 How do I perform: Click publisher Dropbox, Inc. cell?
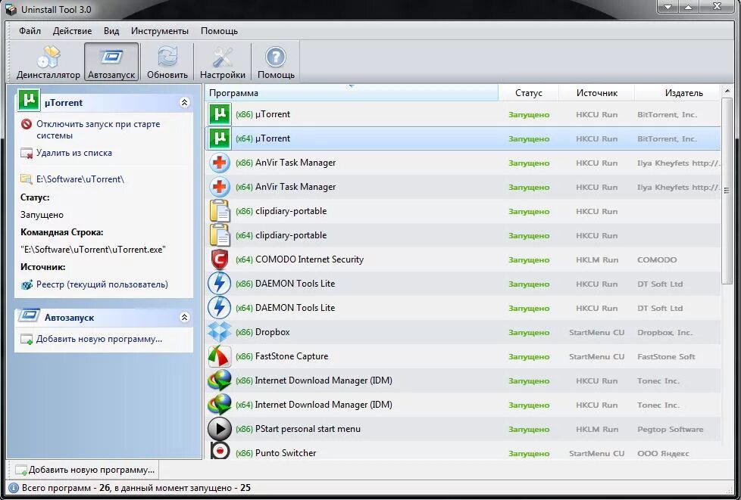pyautogui.click(x=664, y=333)
